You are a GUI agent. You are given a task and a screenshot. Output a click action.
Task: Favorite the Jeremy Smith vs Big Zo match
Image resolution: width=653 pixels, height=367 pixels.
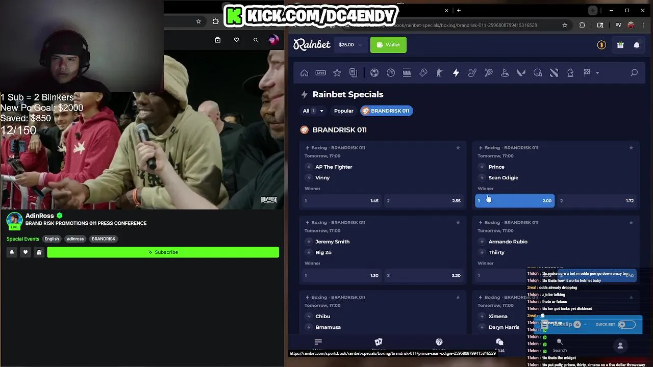click(x=458, y=222)
